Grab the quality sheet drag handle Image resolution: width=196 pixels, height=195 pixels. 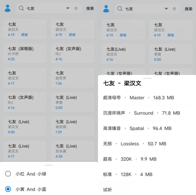pyautogui.click(x=147, y=78)
